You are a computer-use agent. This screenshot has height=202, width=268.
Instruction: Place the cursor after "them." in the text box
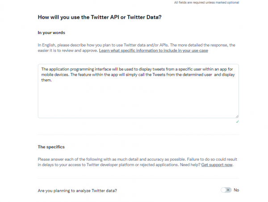tap(53, 81)
